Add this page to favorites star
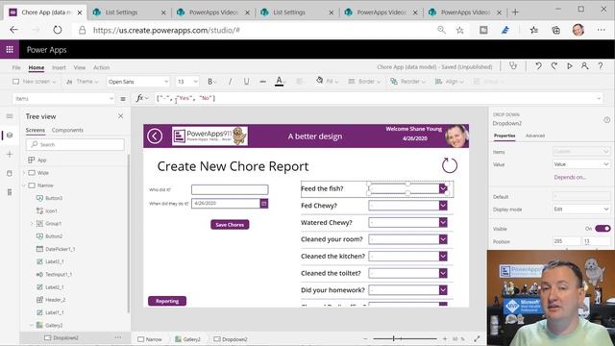 pos(459,30)
